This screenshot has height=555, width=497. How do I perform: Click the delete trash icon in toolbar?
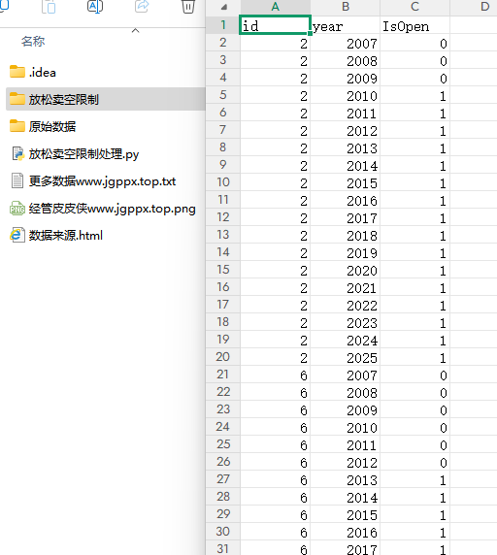click(188, 7)
